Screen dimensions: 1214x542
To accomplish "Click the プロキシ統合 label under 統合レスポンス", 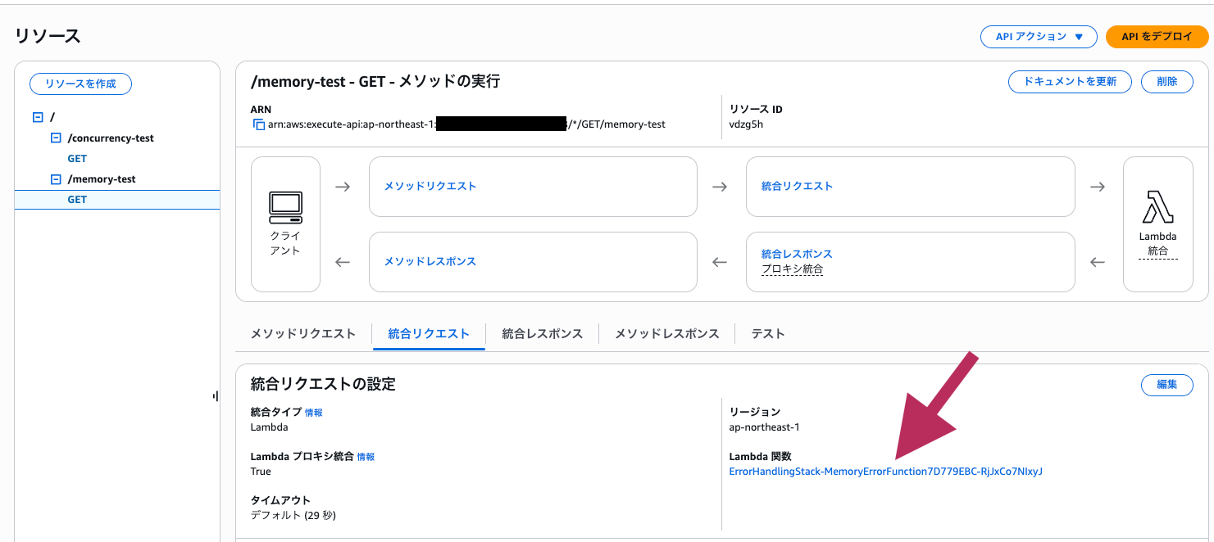I will click(792, 269).
